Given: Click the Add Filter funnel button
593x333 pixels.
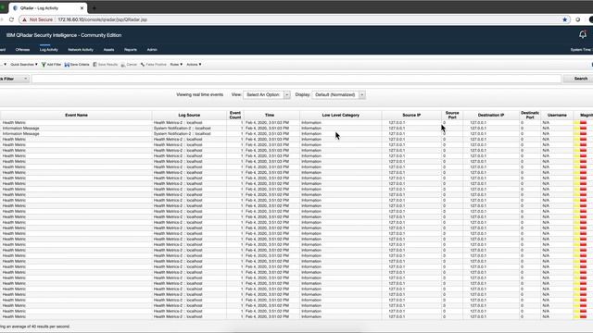Looking at the screenshot, I should coord(51,65).
